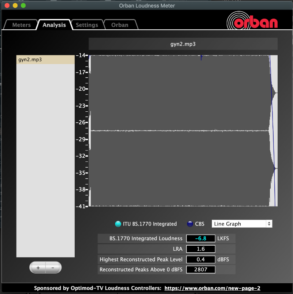293x294 pixels.
Task: Click the gyn2.mp3 graph title bar
Action: tap(183, 44)
